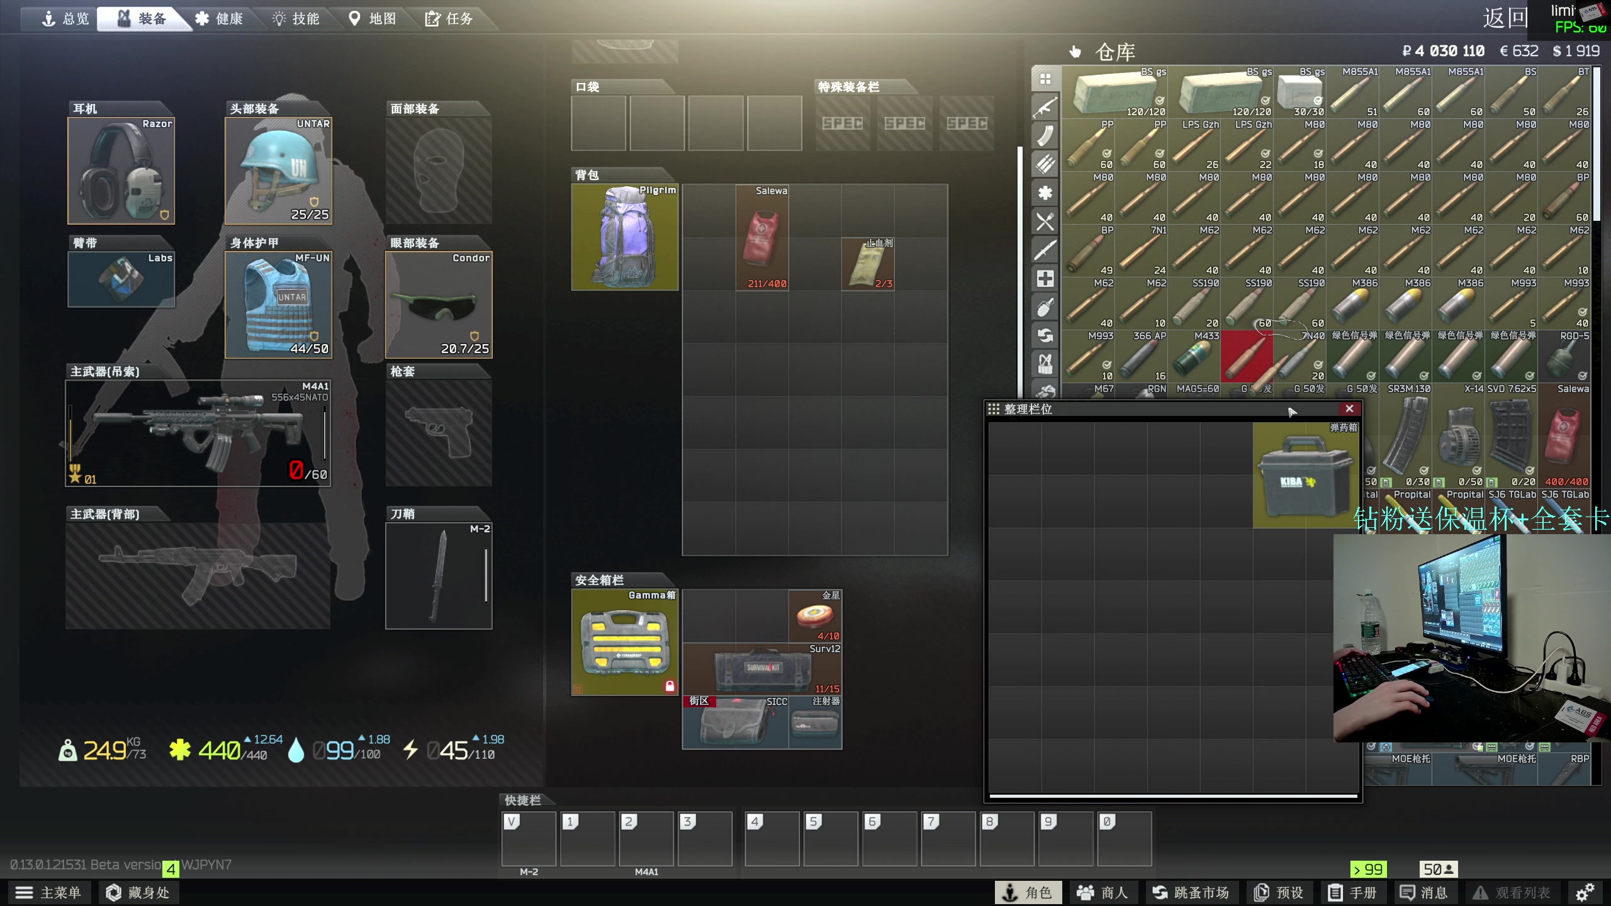Switch to the 装备 tab
The height and width of the screenshot is (906, 1611).
point(142,19)
